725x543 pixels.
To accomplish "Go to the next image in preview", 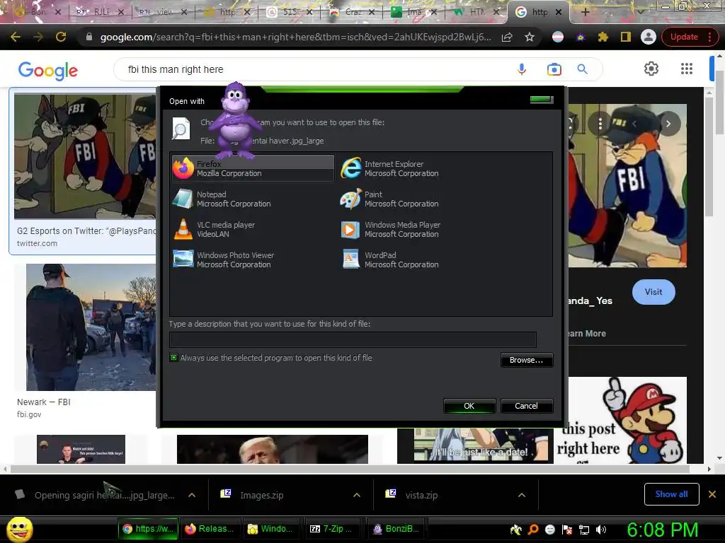I will pyautogui.click(x=668, y=124).
